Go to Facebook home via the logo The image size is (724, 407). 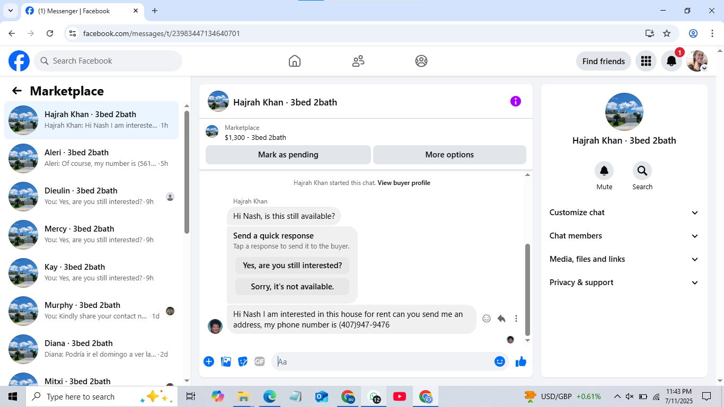pos(19,61)
